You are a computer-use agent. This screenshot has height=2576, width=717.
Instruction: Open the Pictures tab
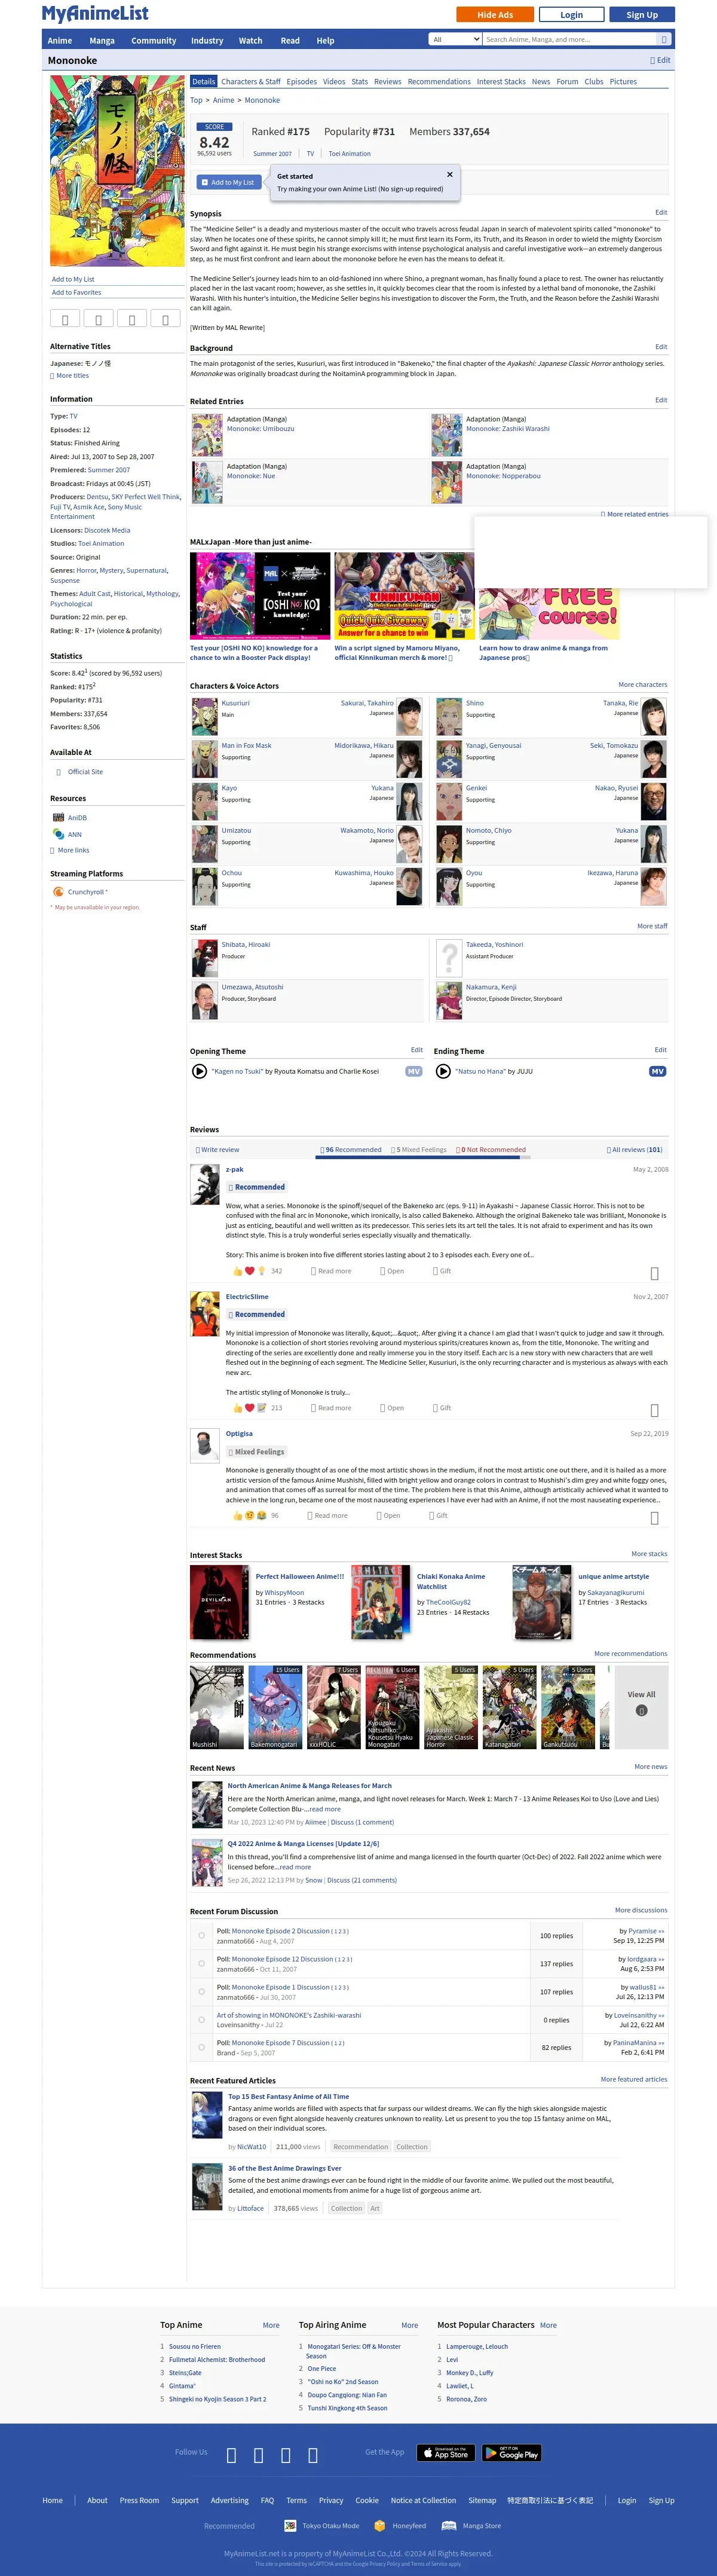[623, 82]
